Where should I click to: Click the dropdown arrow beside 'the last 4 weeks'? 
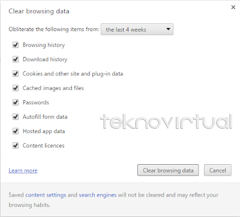pyautogui.click(x=168, y=29)
